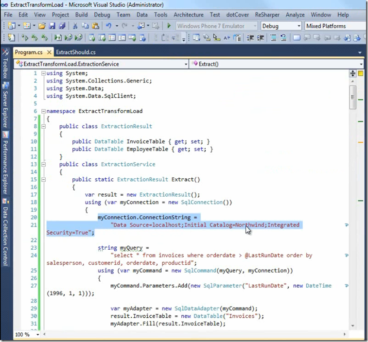This screenshot has width=368, height=342.
Task: Open the Architecture menu
Action: (189, 15)
